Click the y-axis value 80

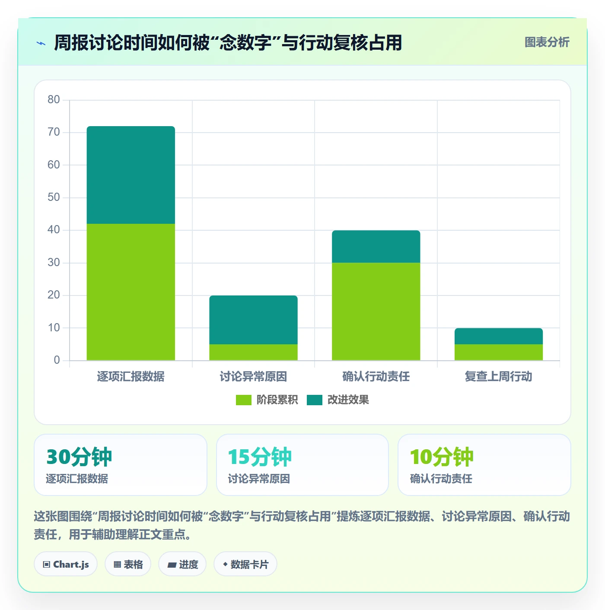click(54, 100)
